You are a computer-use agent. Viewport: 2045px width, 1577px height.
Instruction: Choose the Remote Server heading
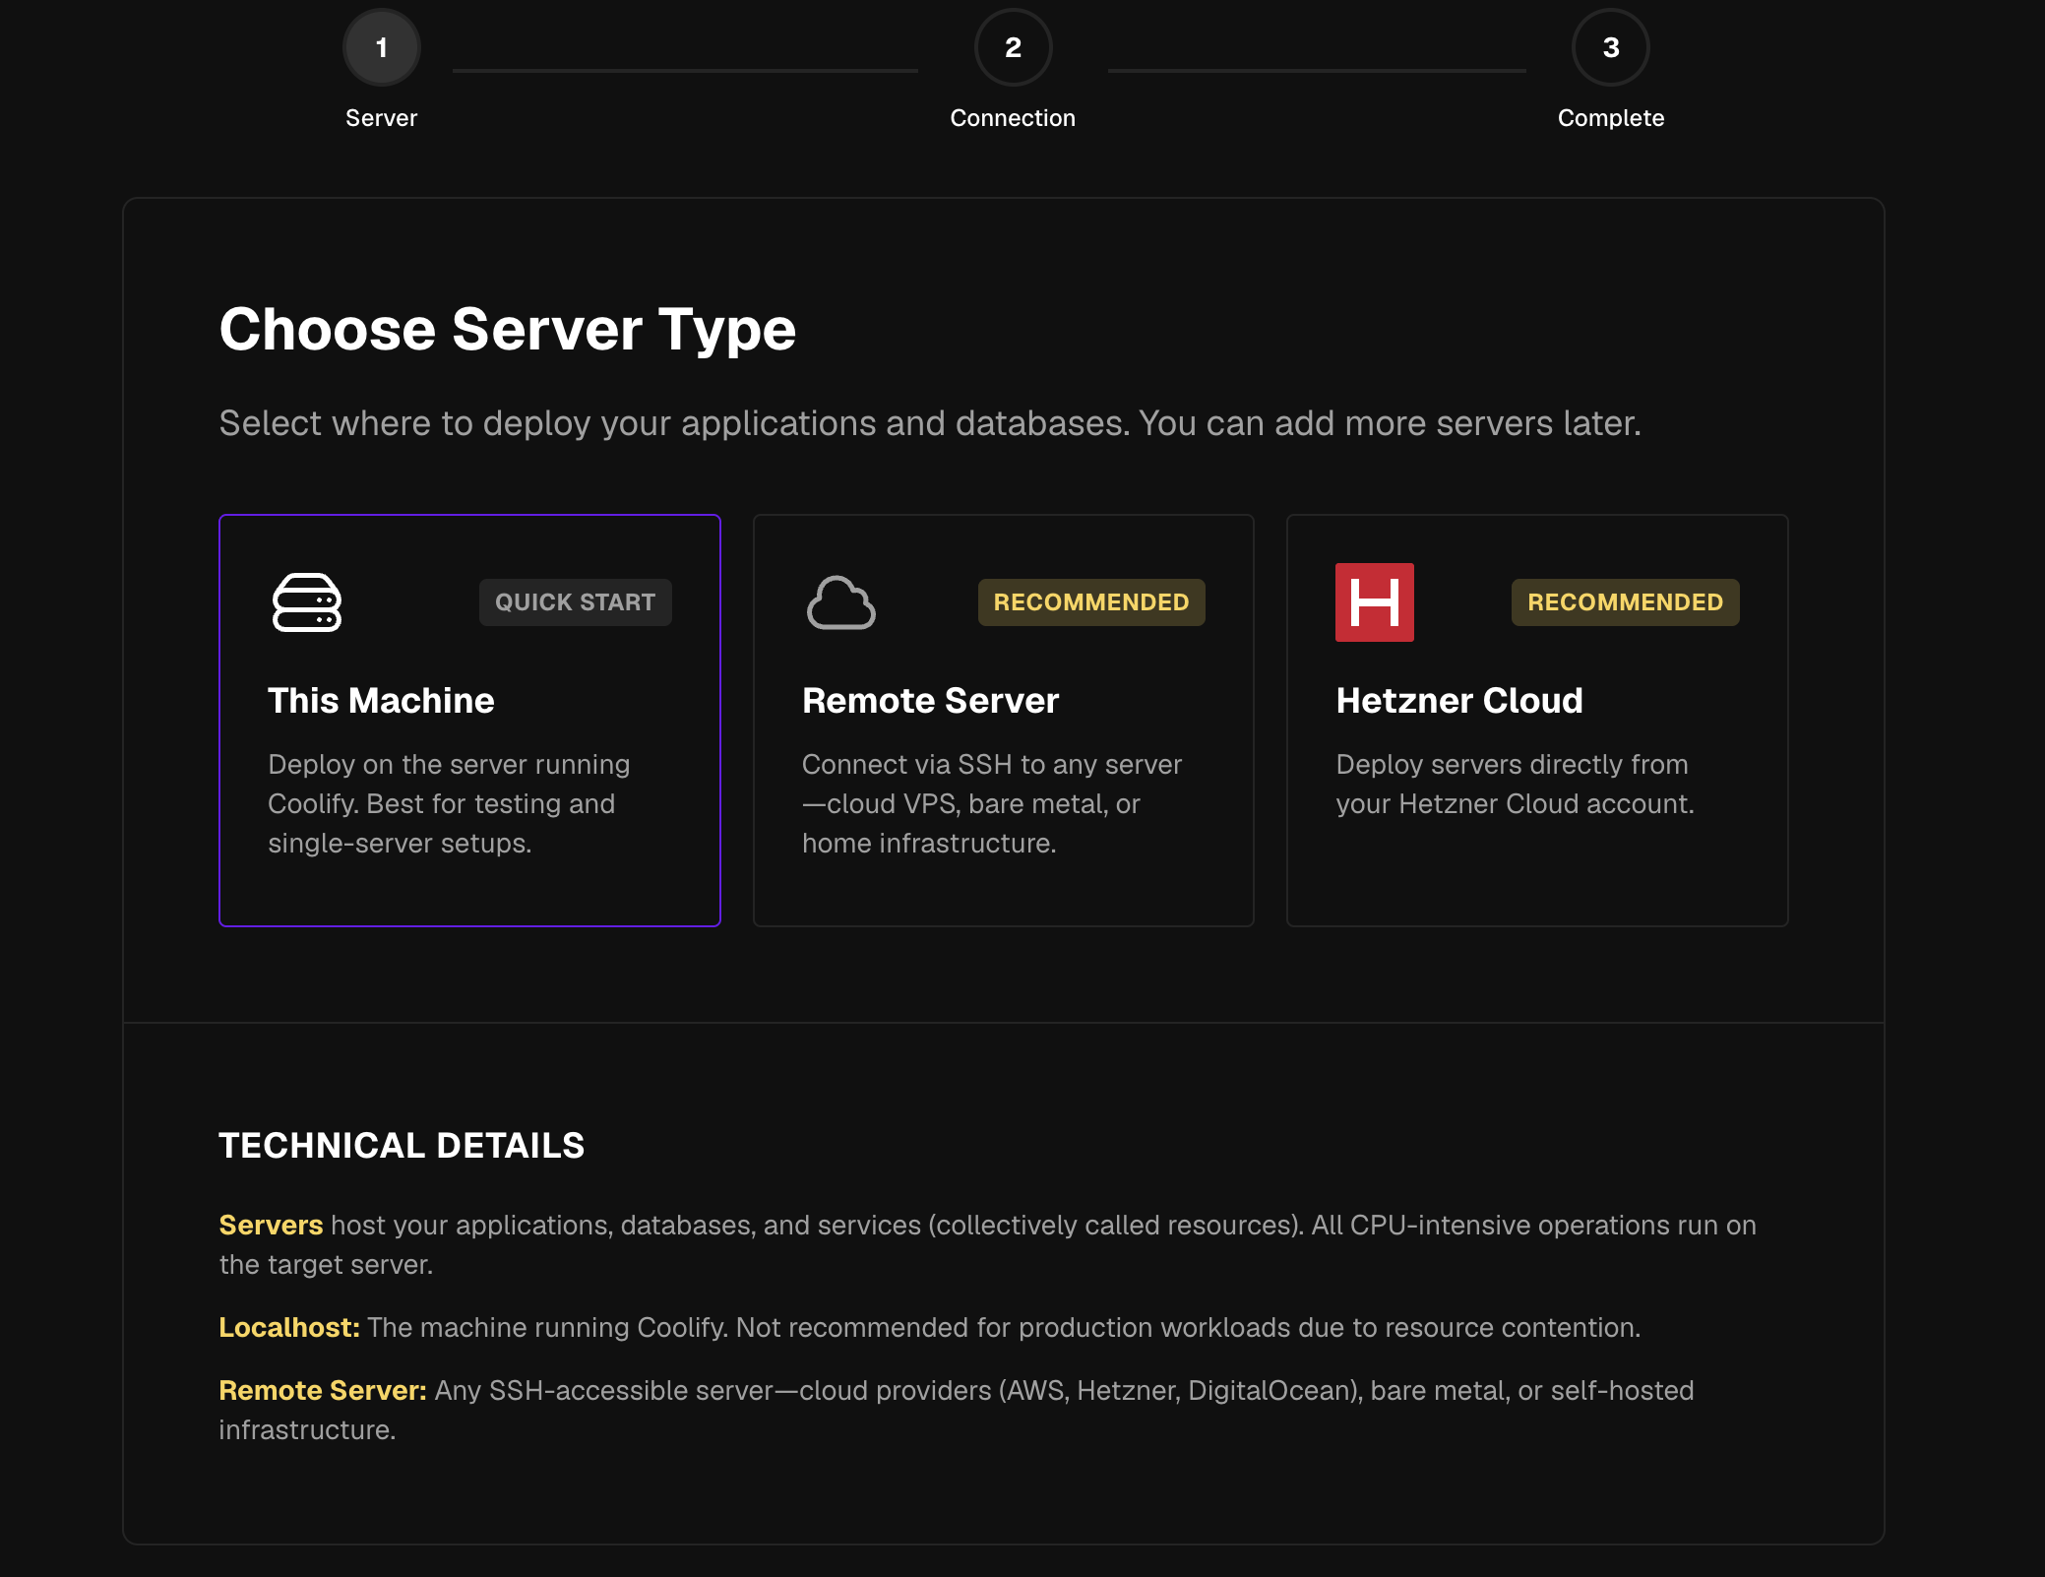930,701
